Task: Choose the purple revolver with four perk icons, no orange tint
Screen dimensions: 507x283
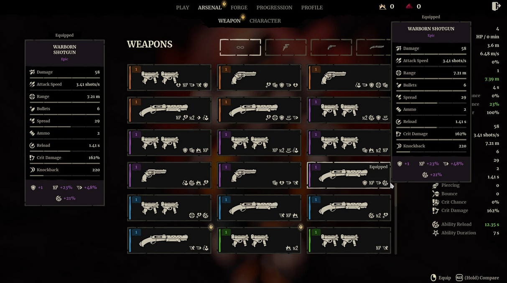Action: coord(169,175)
